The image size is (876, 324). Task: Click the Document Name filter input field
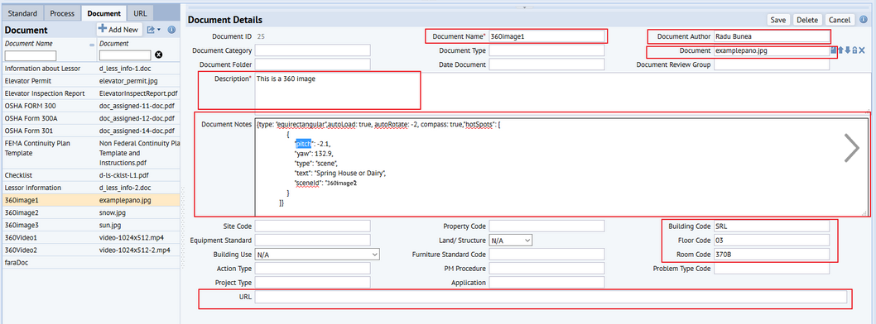point(31,55)
